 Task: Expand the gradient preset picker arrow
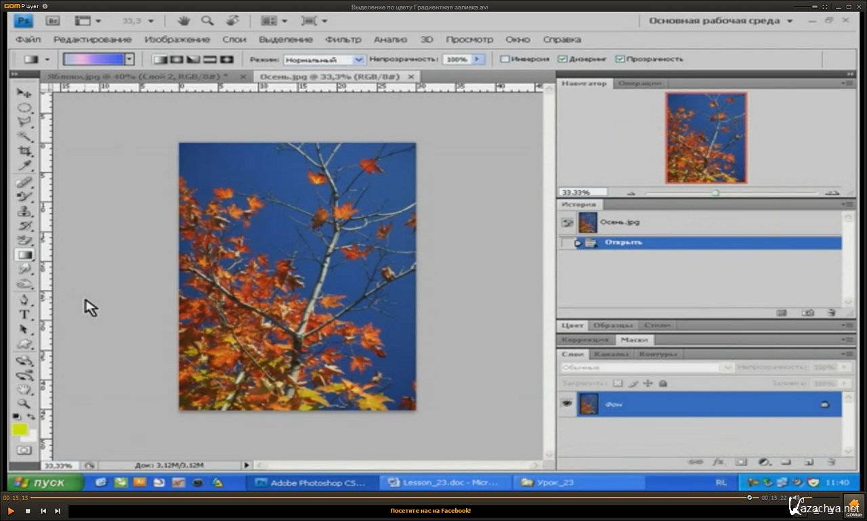click(129, 60)
